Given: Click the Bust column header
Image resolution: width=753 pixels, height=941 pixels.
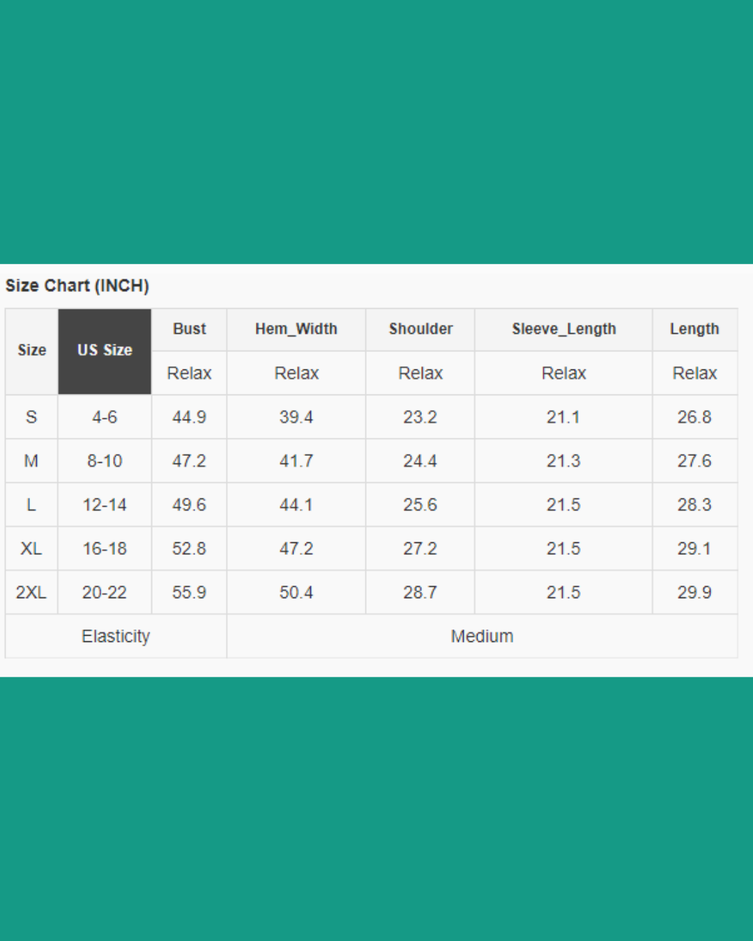Looking at the screenshot, I should tap(189, 329).
